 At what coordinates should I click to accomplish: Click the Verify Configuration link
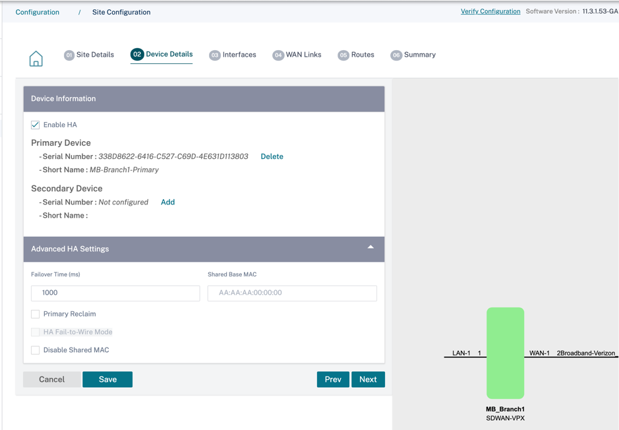pos(490,11)
